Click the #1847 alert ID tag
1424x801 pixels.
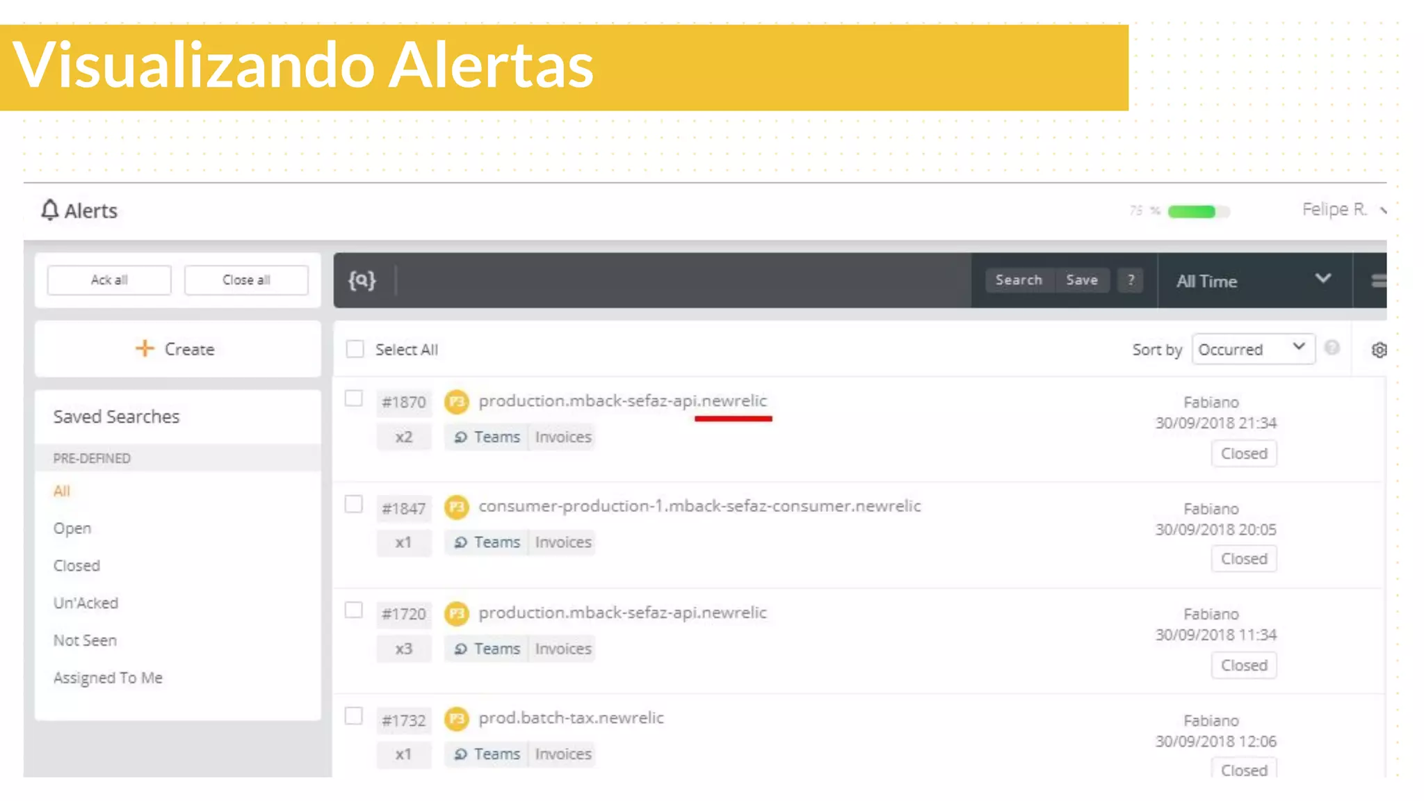pyautogui.click(x=404, y=509)
